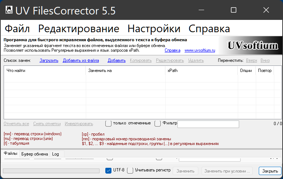Image resolution: width=283 pixels, height=179 pixels.
Task: Open the Справка menu
Action: 209,29
